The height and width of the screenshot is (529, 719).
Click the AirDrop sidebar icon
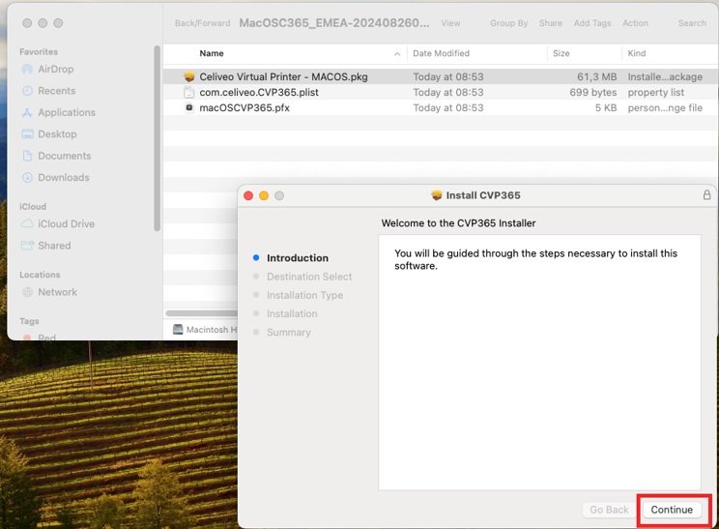pos(27,70)
